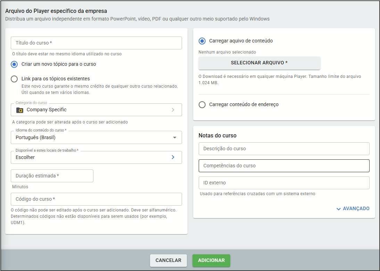380x271 pixels.
Task: Click the 'Descrição do curso' text field
Action: pyautogui.click(x=284, y=149)
